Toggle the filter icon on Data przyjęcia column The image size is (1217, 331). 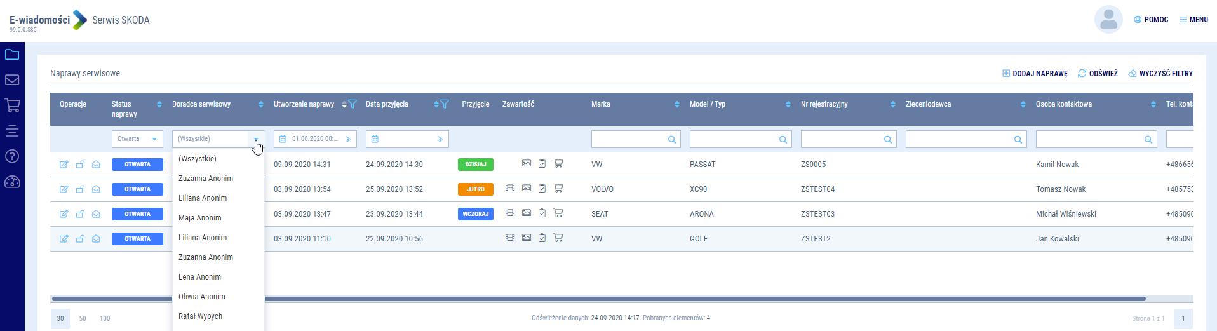click(445, 104)
